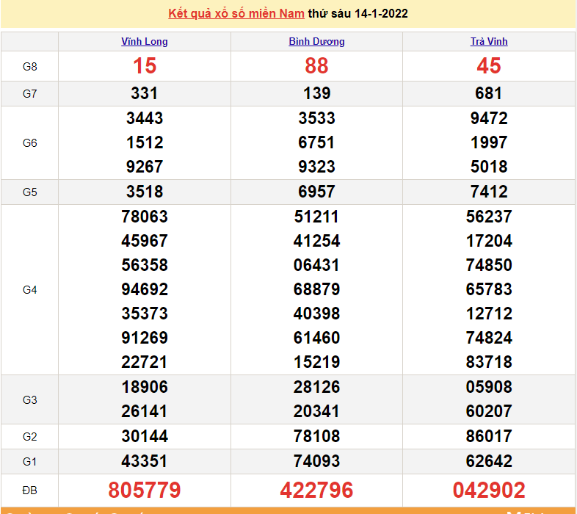This screenshot has height=514, width=577.
Task: Click Trà Vinh G8 number 45
Action: click(489, 66)
